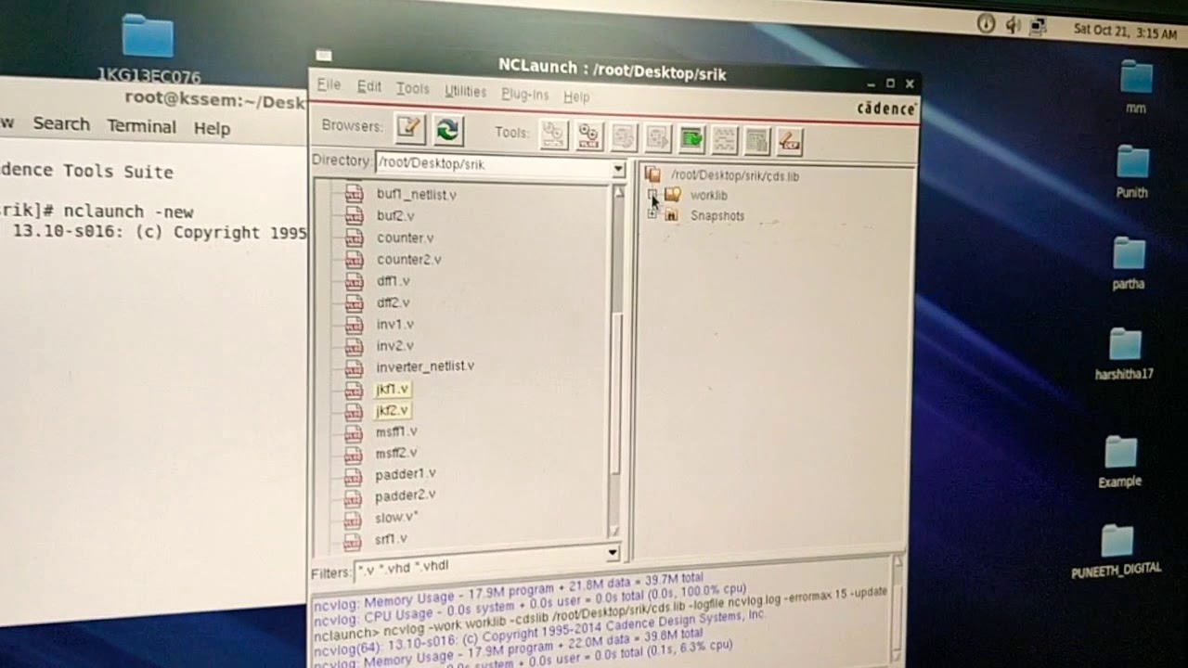Open the Plug-Ins menu in NCLaunch
This screenshot has height=668, width=1188.
524,94
